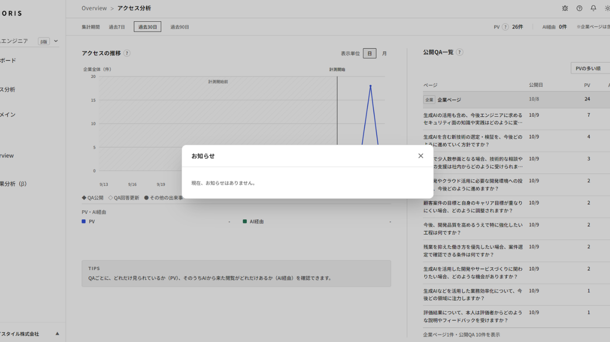
Task: Open the bug report icon in header
Action: coord(565,8)
